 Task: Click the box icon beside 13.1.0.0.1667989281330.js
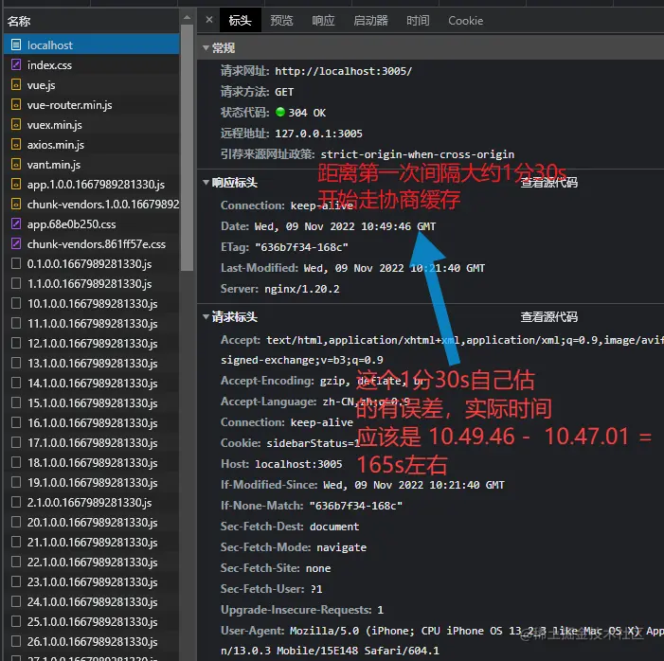coord(16,364)
